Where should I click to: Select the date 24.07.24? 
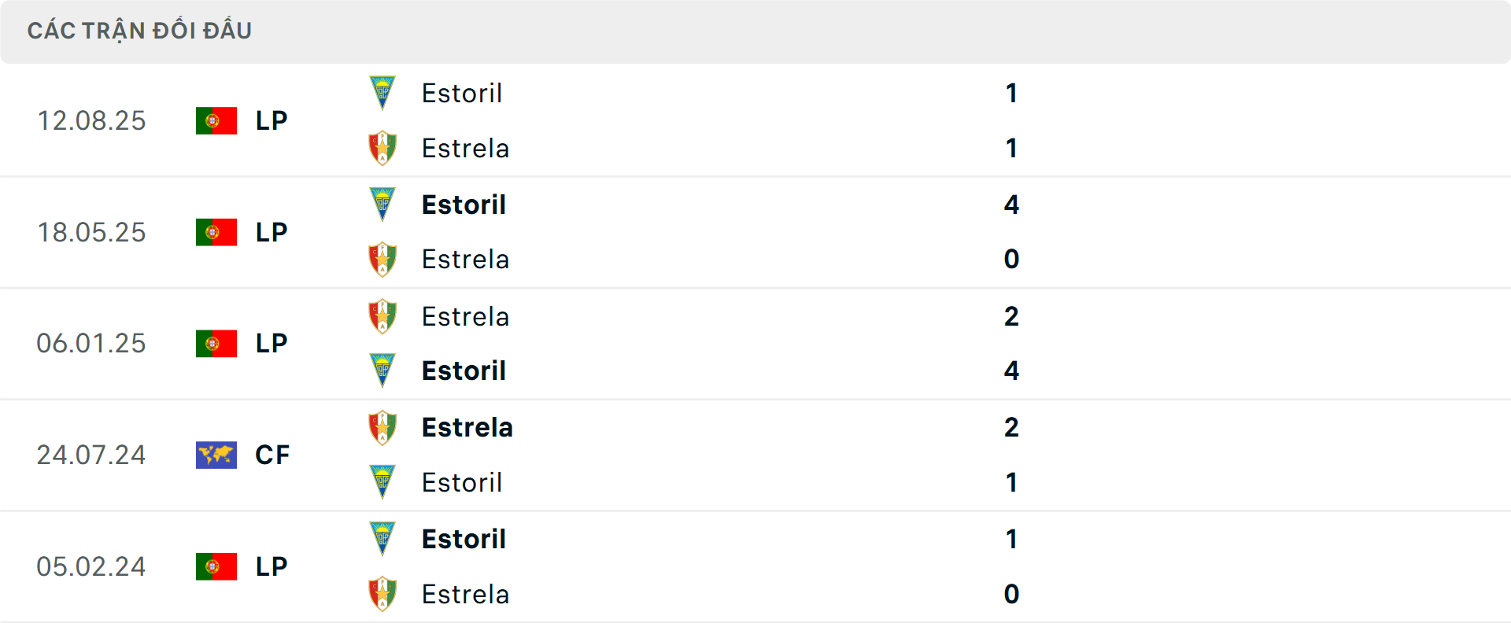[91, 454]
